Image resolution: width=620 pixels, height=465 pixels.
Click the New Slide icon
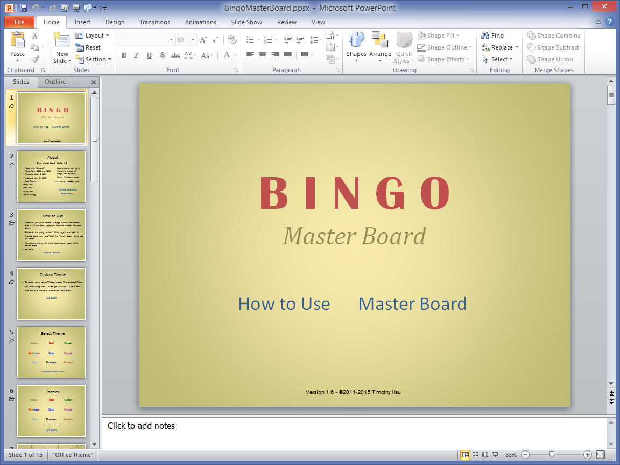coord(62,40)
